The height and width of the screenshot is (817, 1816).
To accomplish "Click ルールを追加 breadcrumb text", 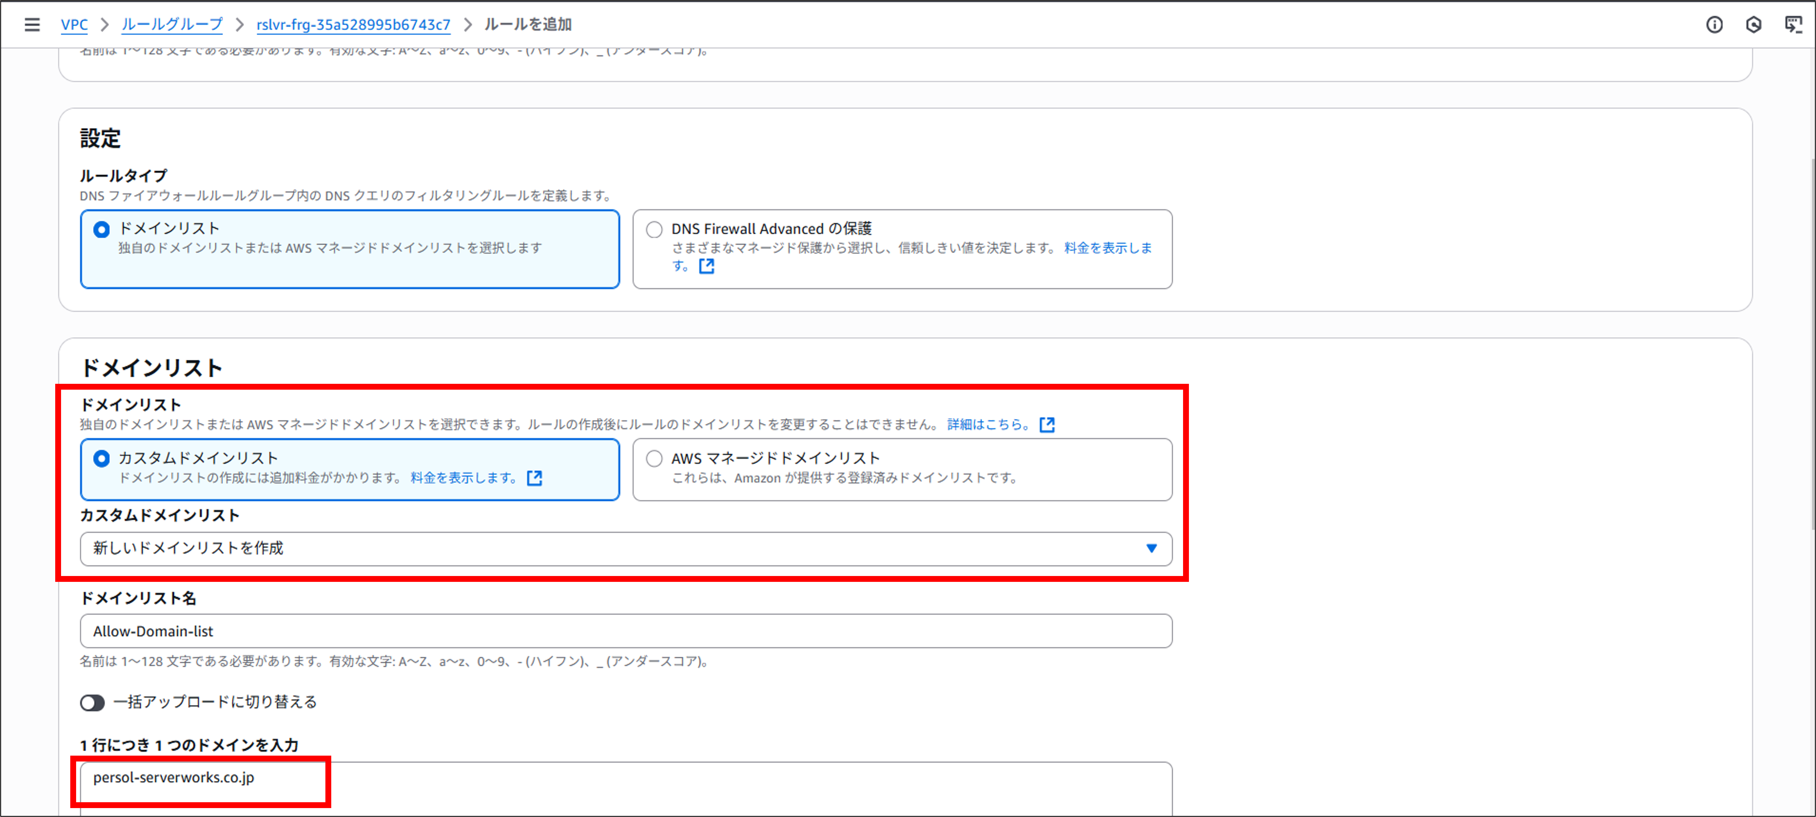I will click(x=528, y=25).
